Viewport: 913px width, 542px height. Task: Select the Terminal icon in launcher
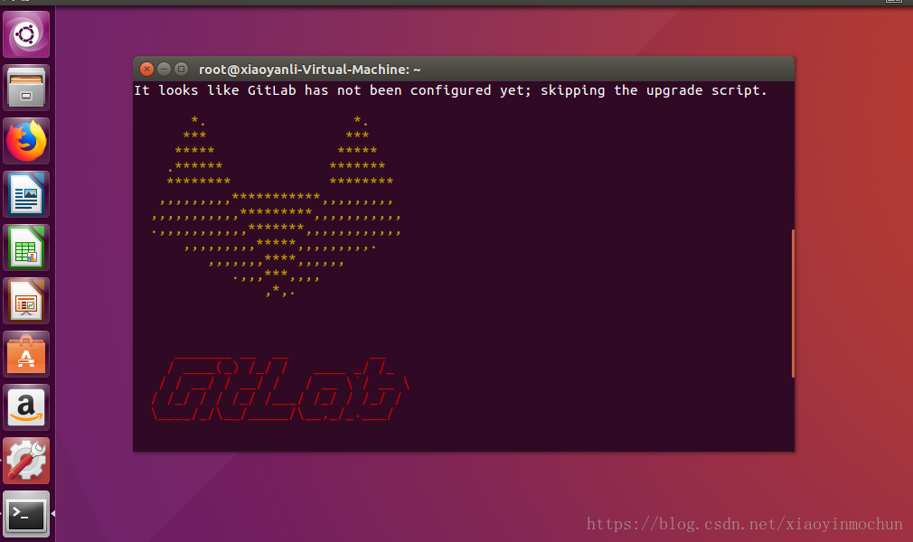(x=26, y=514)
